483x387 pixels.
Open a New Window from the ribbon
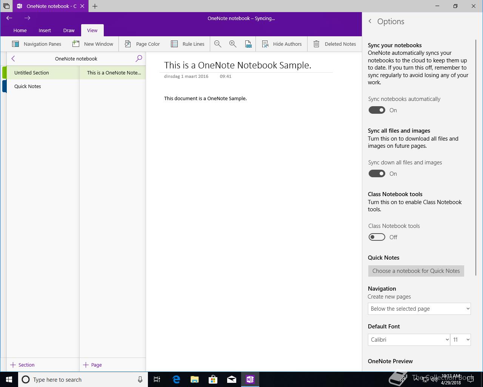pos(93,44)
